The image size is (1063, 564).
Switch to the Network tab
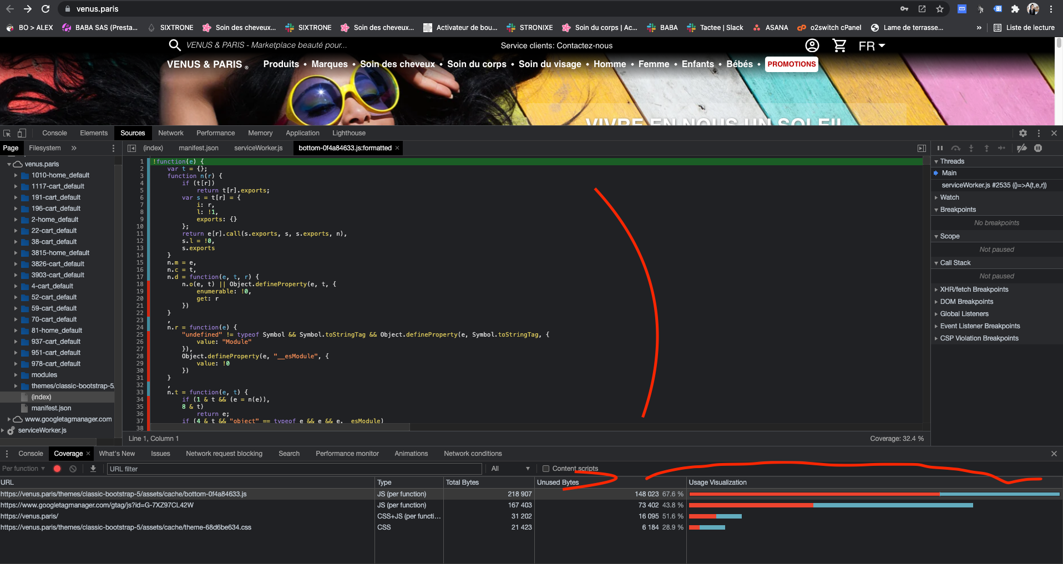tap(171, 133)
